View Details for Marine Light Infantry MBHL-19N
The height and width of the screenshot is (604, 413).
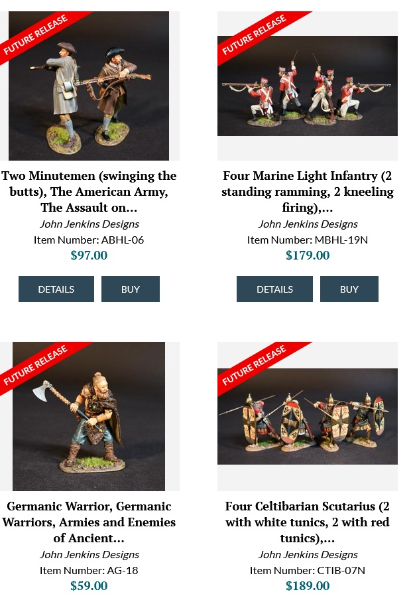pyautogui.click(x=275, y=289)
